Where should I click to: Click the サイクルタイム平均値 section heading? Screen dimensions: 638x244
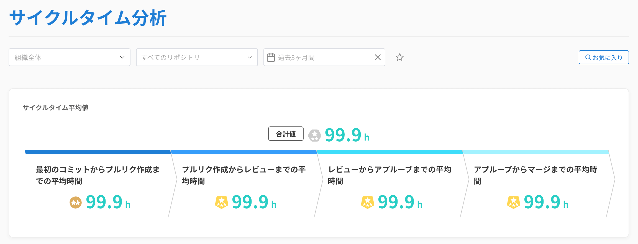56,108
